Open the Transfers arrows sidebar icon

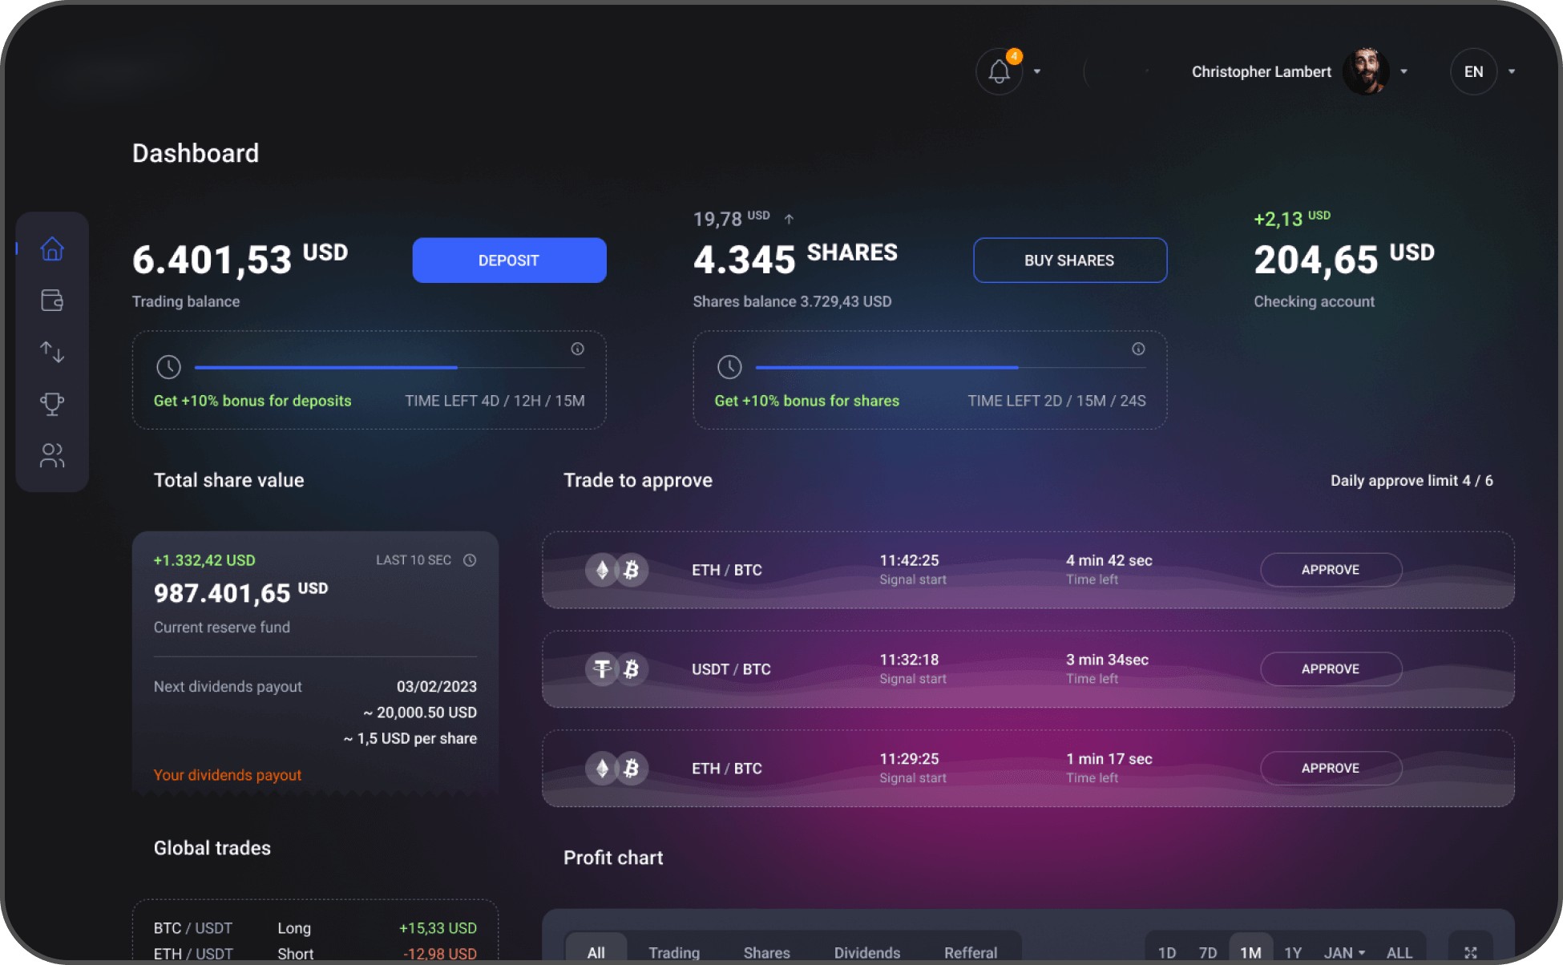click(52, 352)
